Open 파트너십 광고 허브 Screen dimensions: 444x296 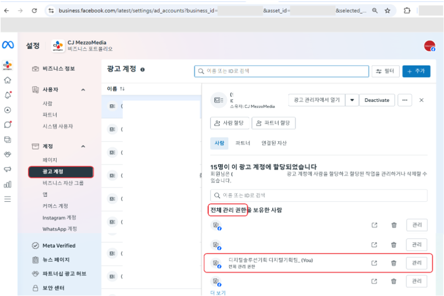[59, 274]
